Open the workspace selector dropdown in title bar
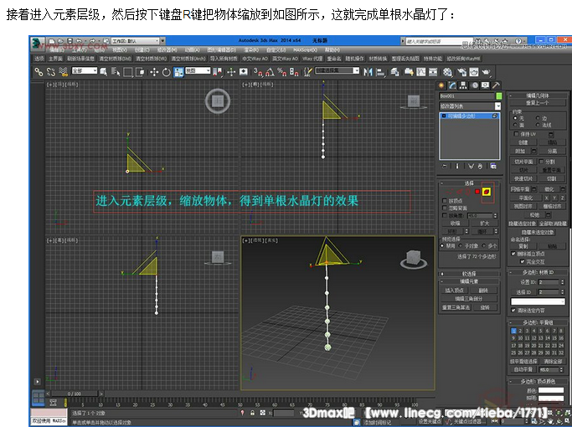Viewport: 572px width, 427px height. [135, 41]
